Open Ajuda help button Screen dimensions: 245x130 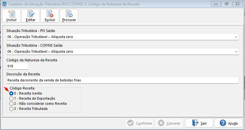(228, 123)
